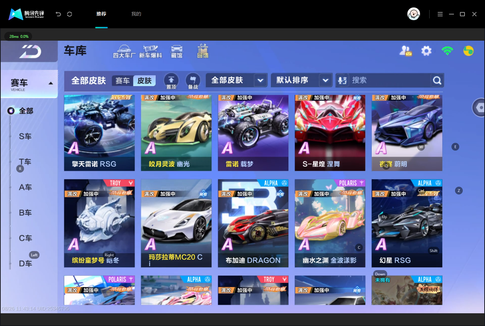Click the undo arrow in the title bar
485x326 pixels.
pos(58,14)
